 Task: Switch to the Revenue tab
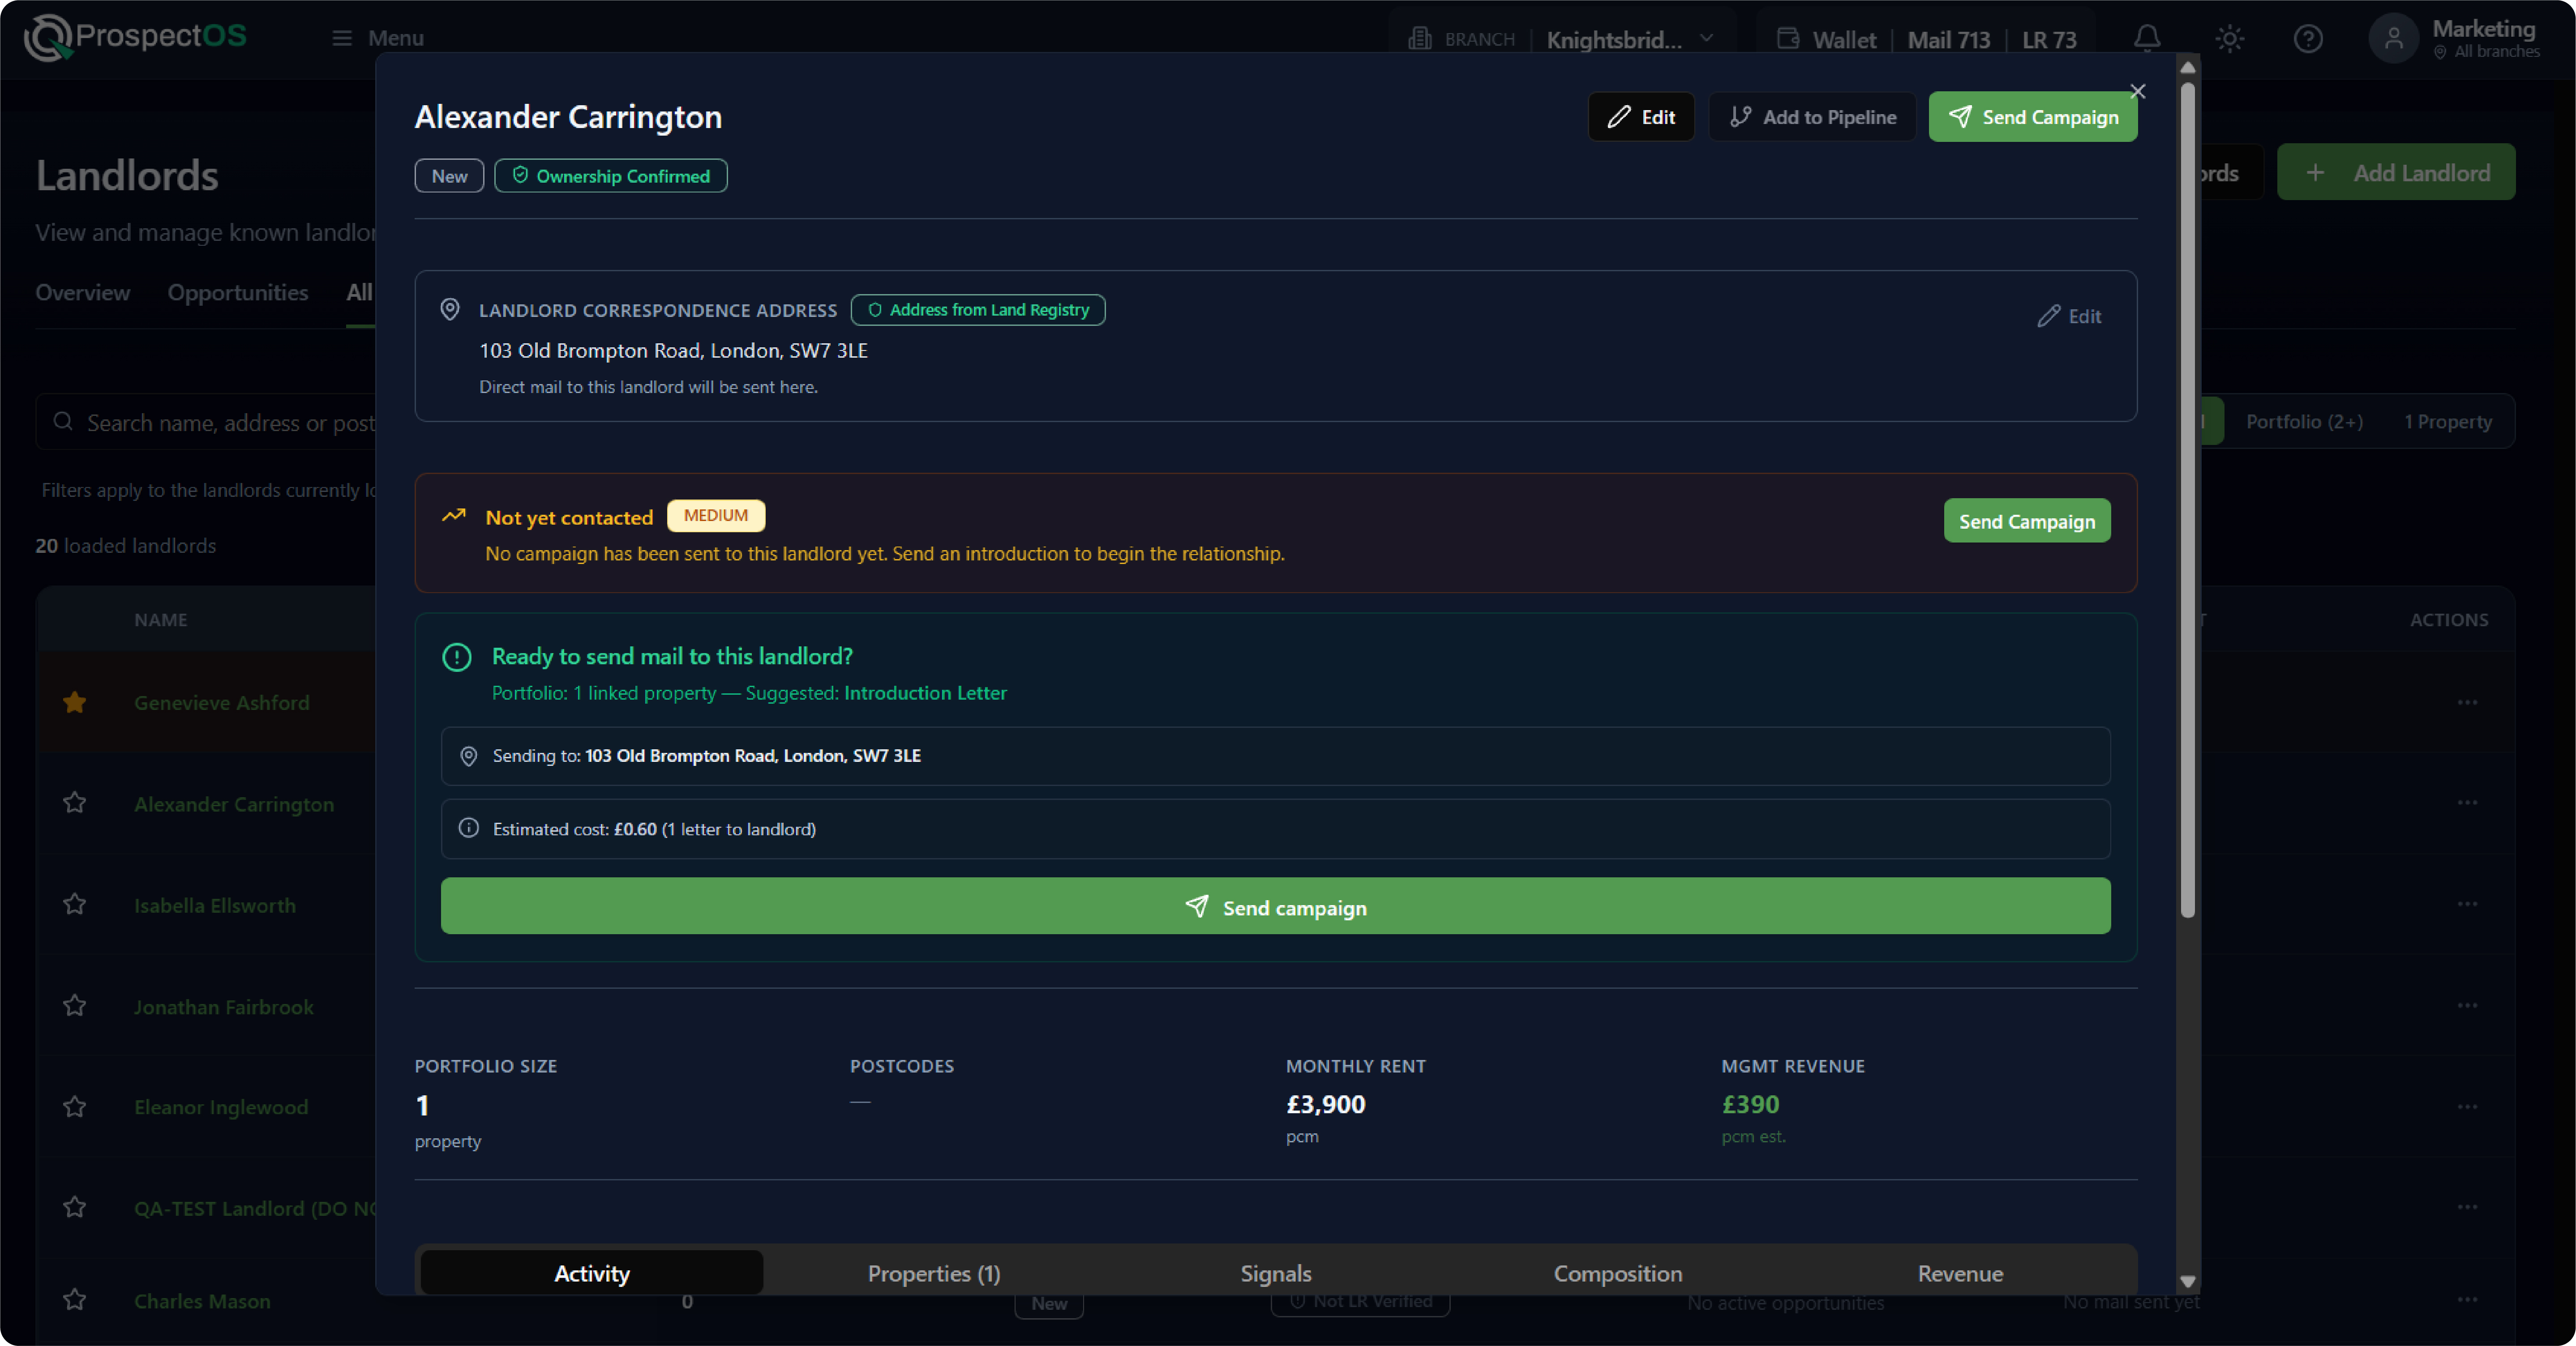coord(1960,1273)
